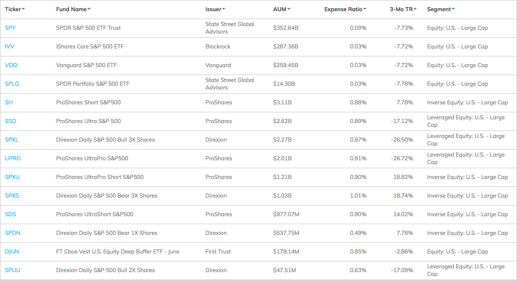Sort by Fund Name column arrow
Image resolution: width=517 pixels, height=281 pixels.
point(89,10)
